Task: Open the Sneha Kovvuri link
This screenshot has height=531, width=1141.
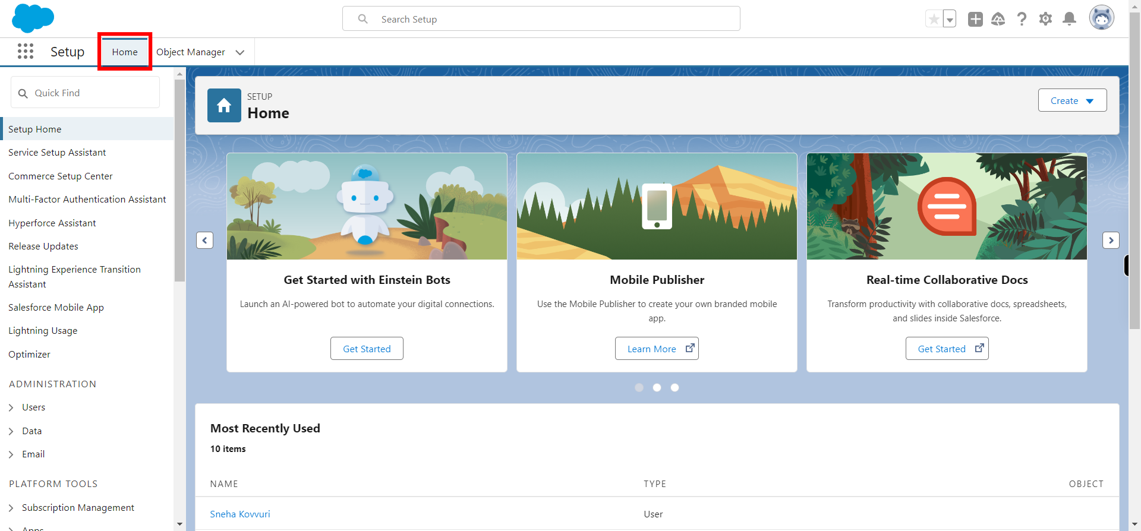Action: point(240,514)
